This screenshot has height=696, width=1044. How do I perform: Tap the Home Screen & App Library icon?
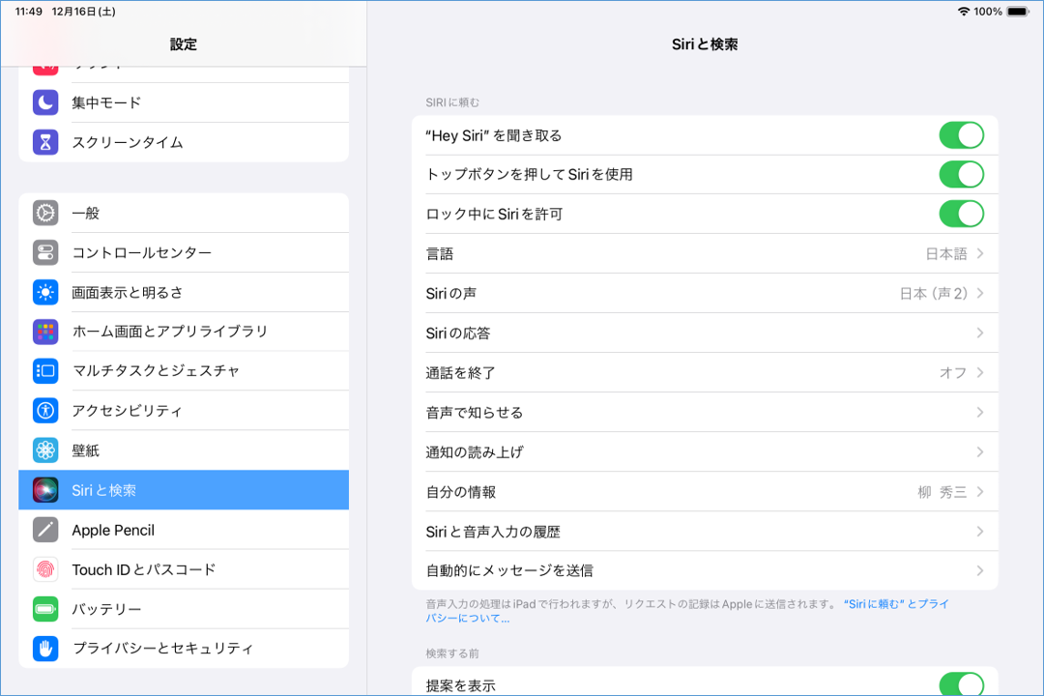point(45,332)
